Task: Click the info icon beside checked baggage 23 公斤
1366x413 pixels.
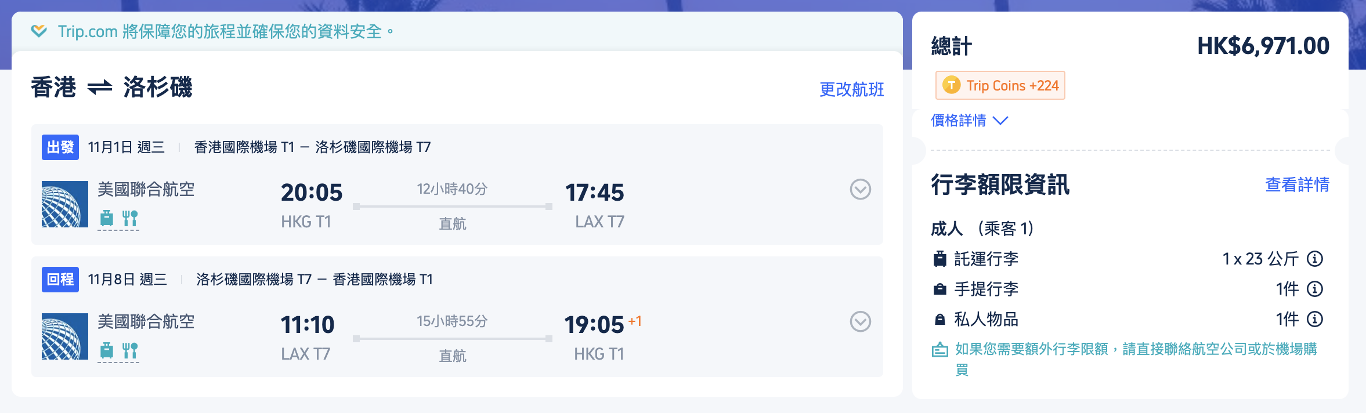Action: [1315, 259]
